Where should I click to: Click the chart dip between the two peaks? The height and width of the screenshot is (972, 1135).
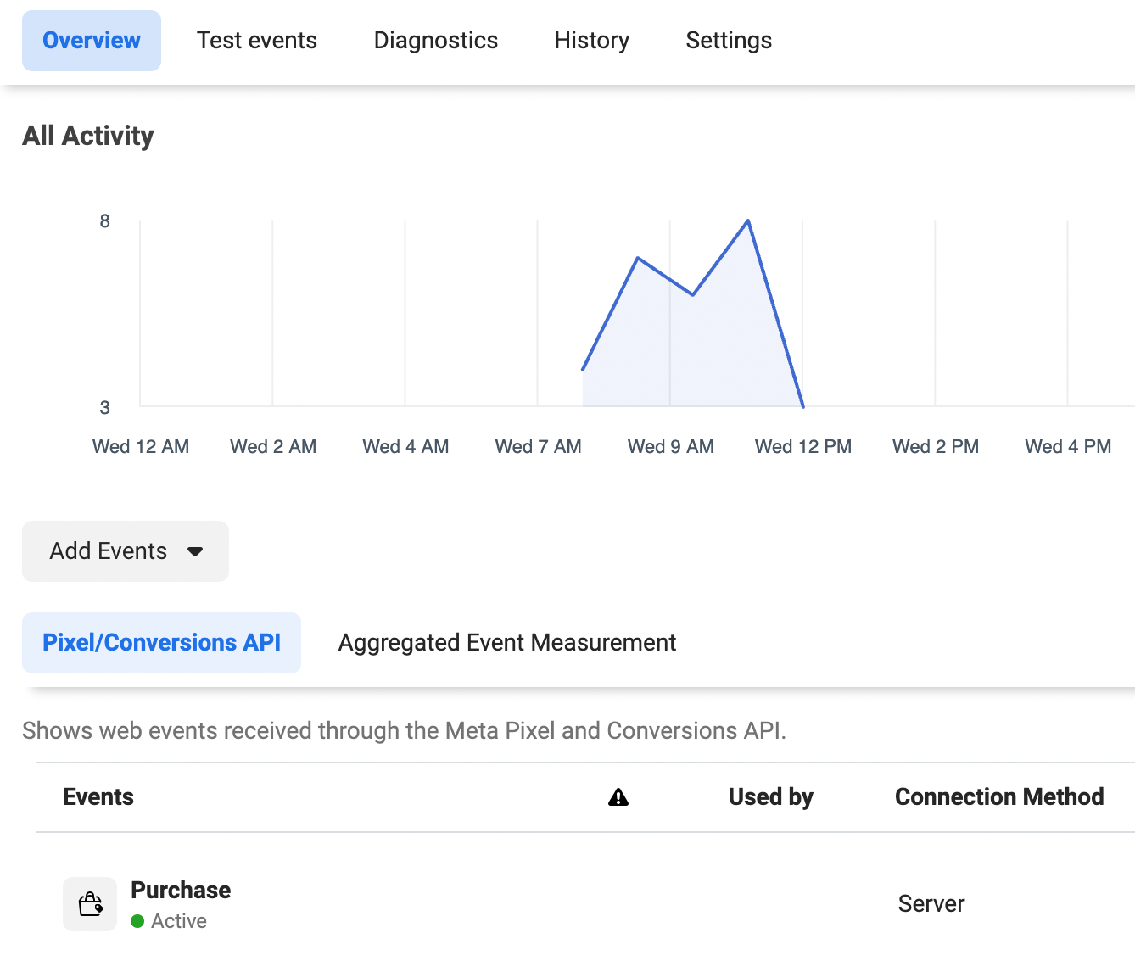pyautogui.click(x=693, y=294)
